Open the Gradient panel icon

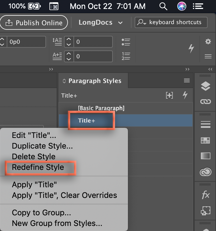click(206, 156)
